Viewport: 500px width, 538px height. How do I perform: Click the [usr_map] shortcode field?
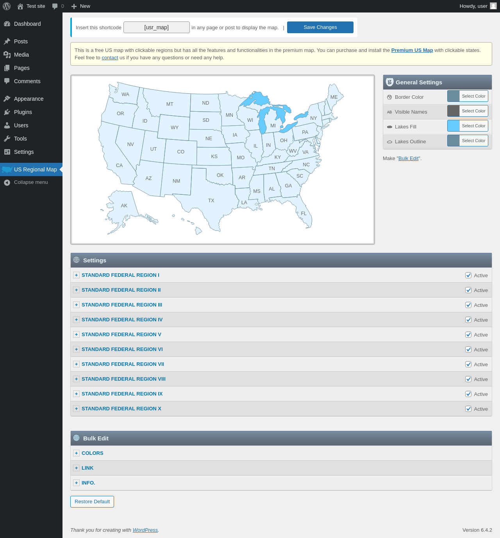(157, 27)
